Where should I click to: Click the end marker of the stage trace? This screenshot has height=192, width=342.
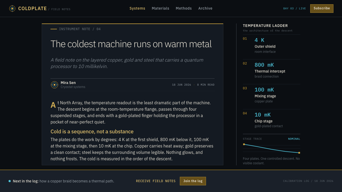pos(299,153)
